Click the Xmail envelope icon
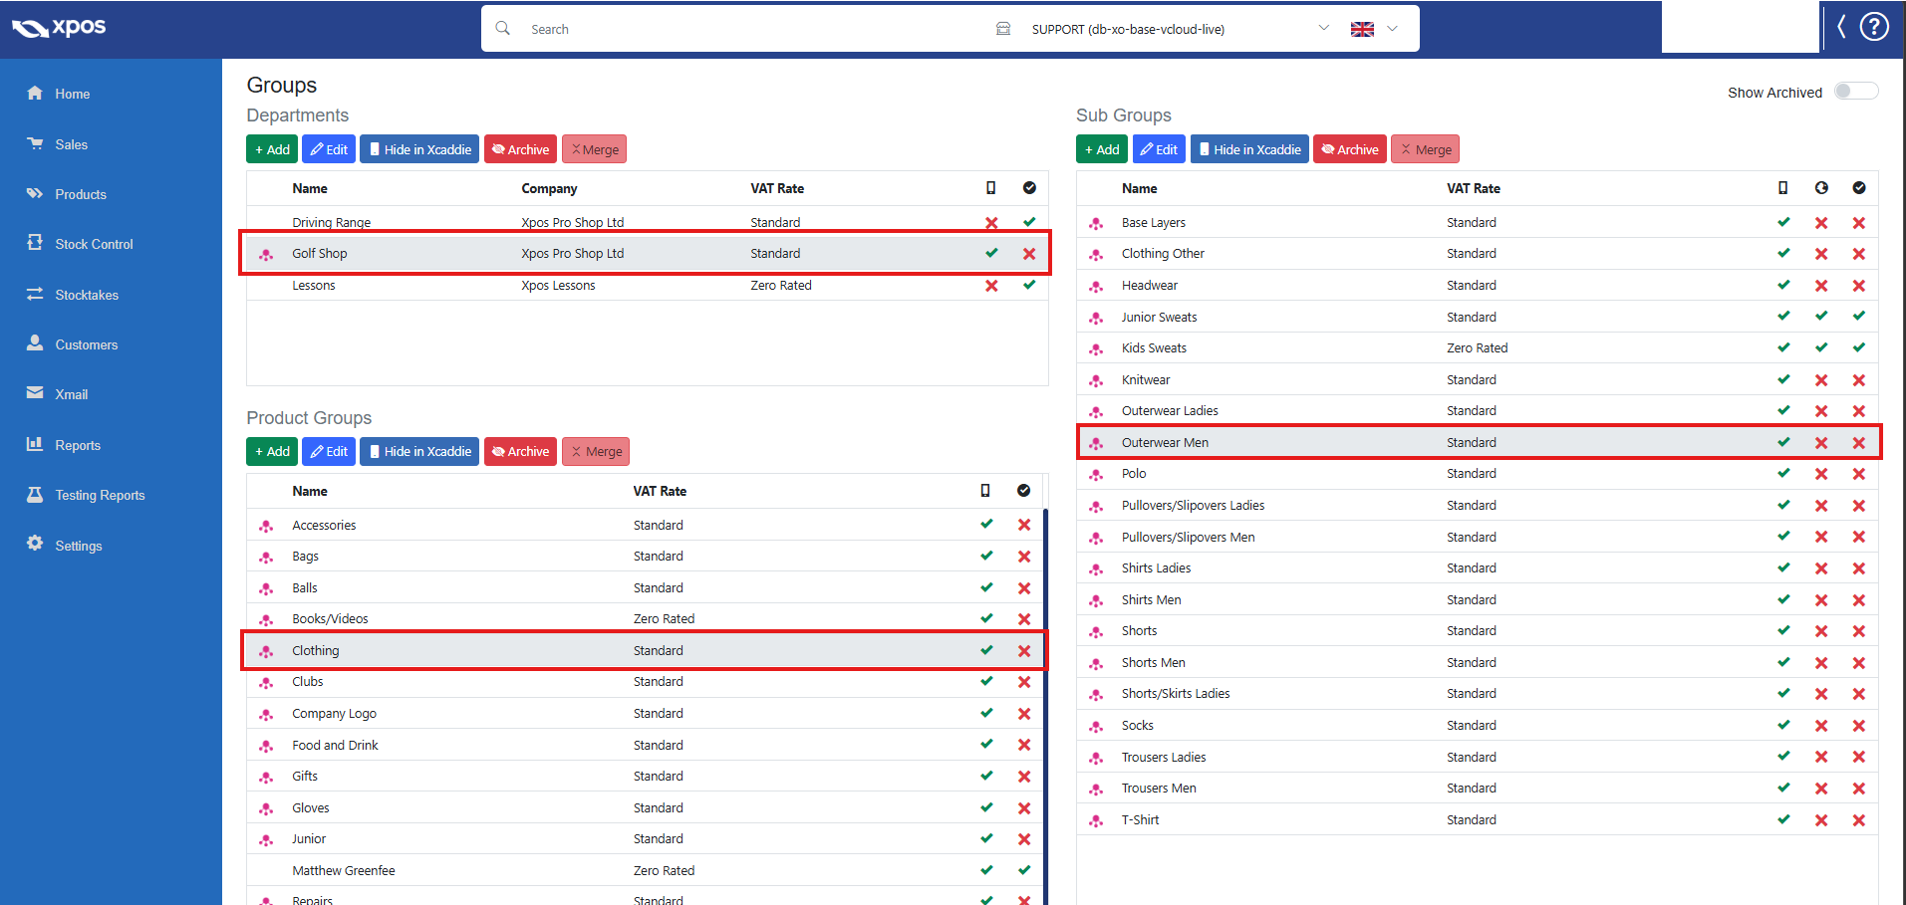1906x905 pixels. tap(35, 393)
